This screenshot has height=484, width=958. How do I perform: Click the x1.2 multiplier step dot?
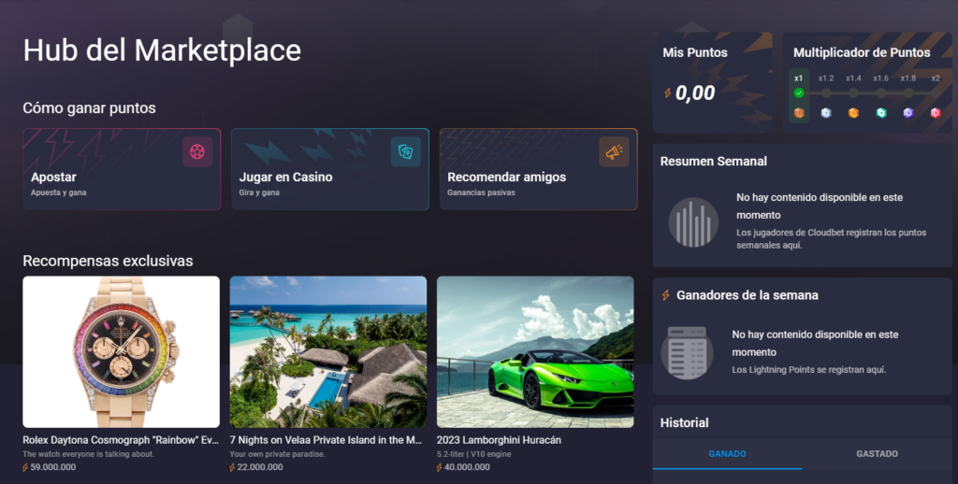click(x=826, y=93)
